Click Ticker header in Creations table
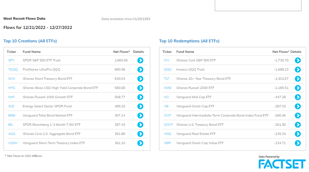The width and height of the screenshot is (309, 172). [12, 52]
